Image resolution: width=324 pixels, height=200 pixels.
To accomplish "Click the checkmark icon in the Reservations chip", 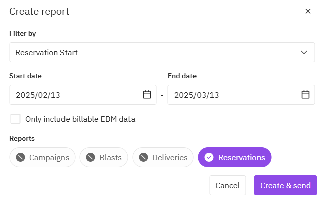I will coord(209,158).
